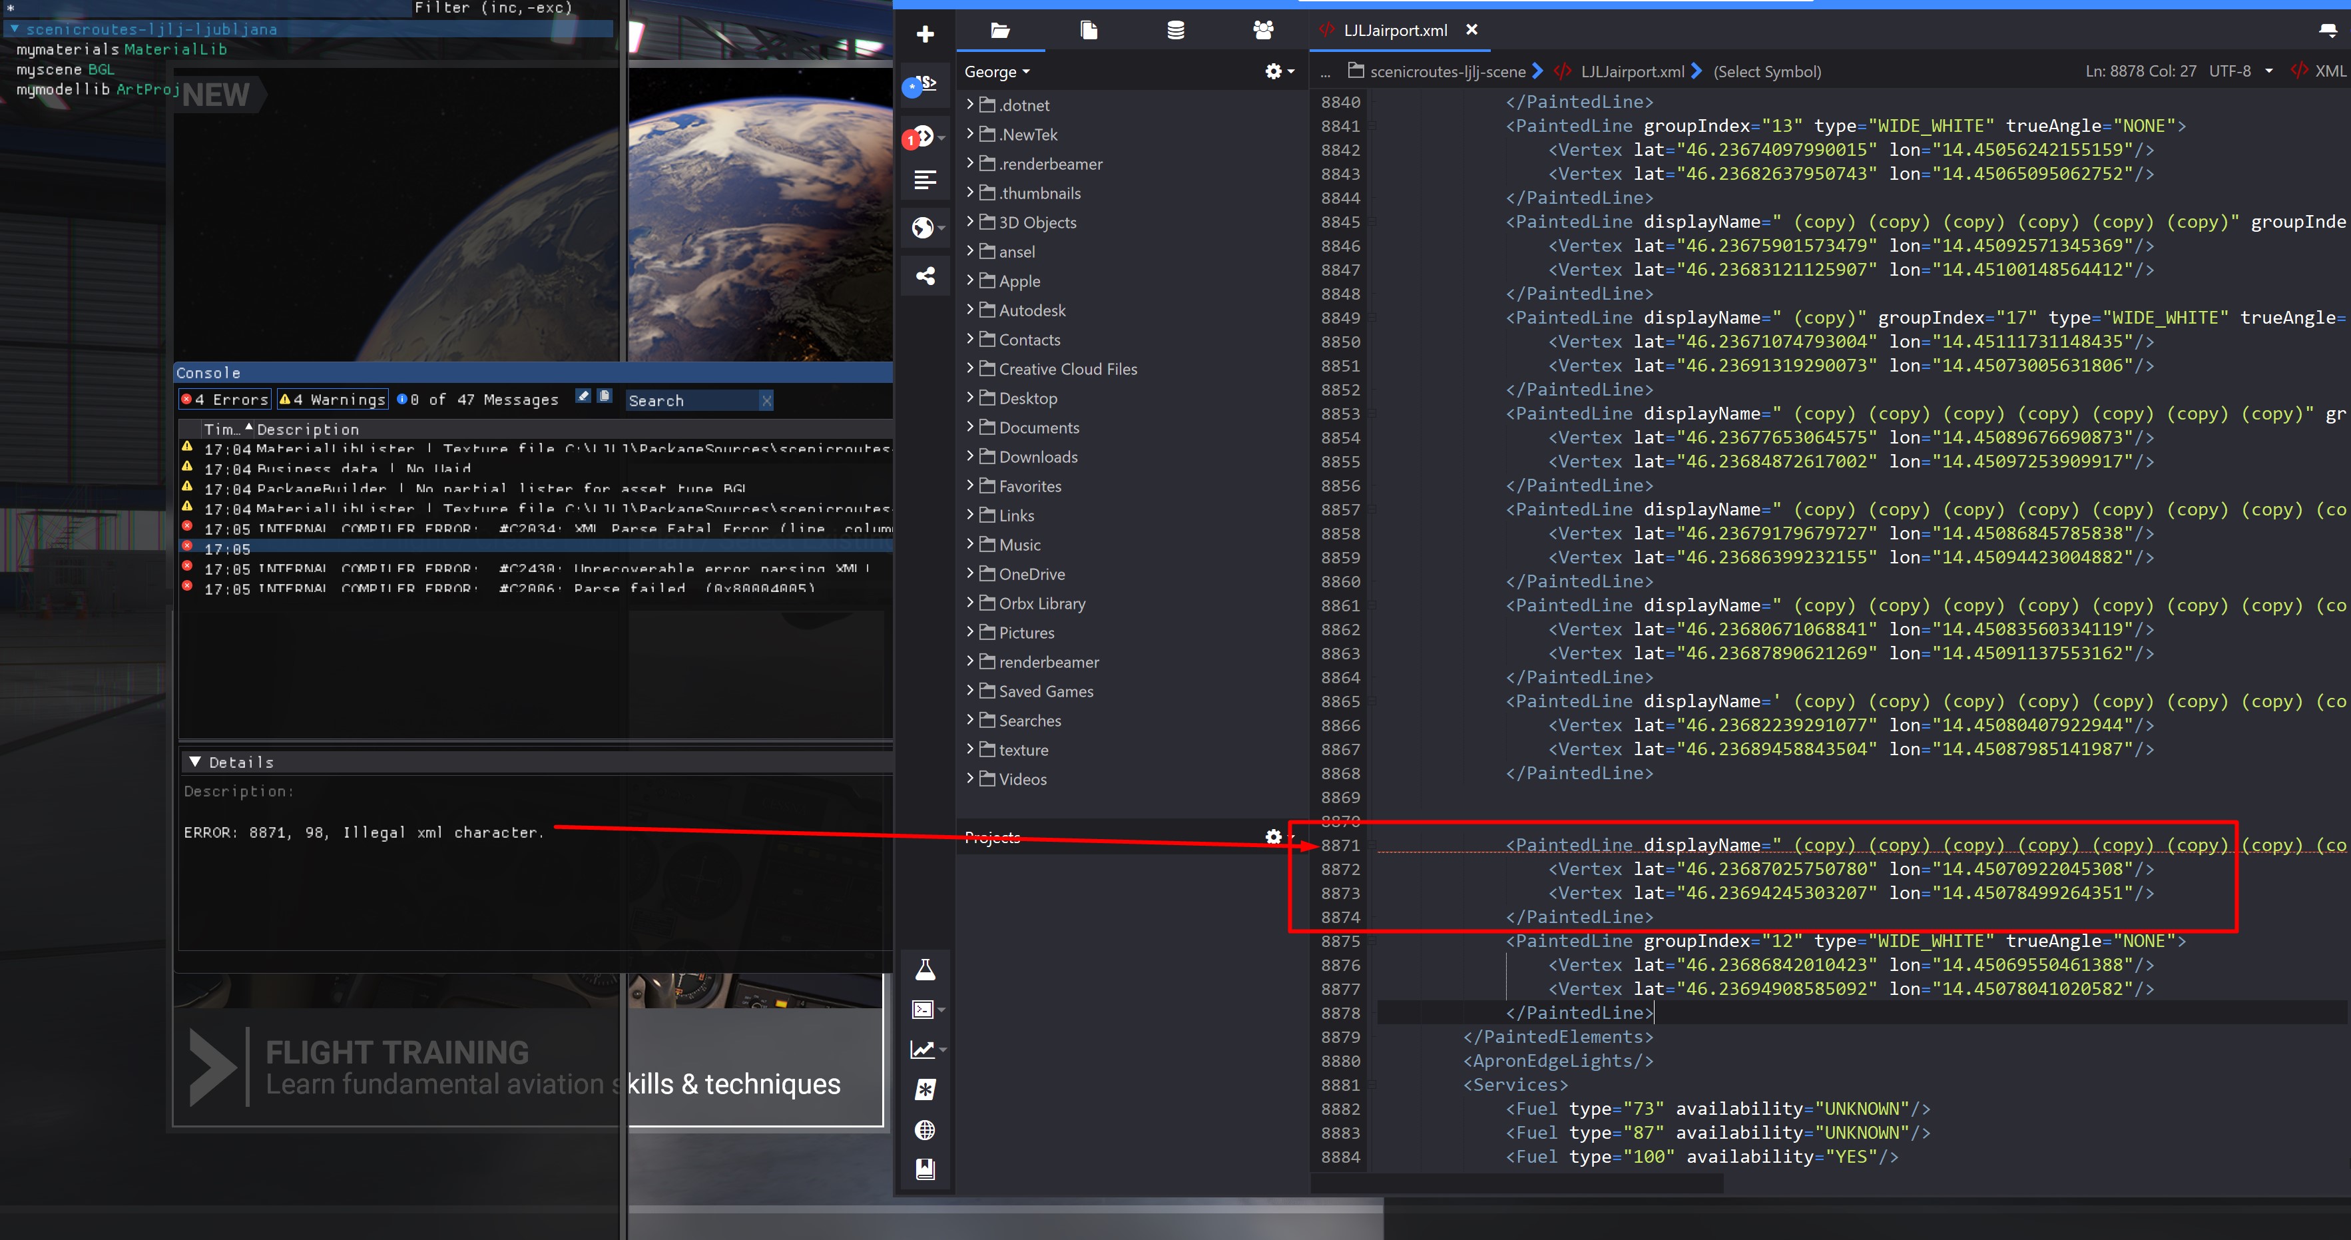Open the George account dropdown
2351x1240 pixels.
click(997, 71)
